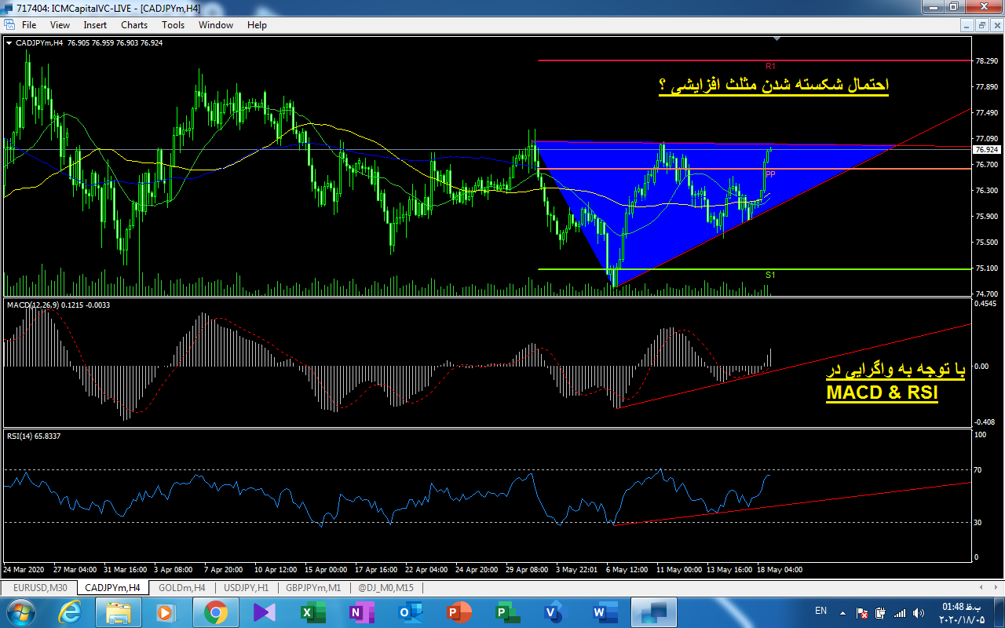This screenshot has width=1005, height=628.
Task: Open Word from the taskbar
Action: [601, 612]
